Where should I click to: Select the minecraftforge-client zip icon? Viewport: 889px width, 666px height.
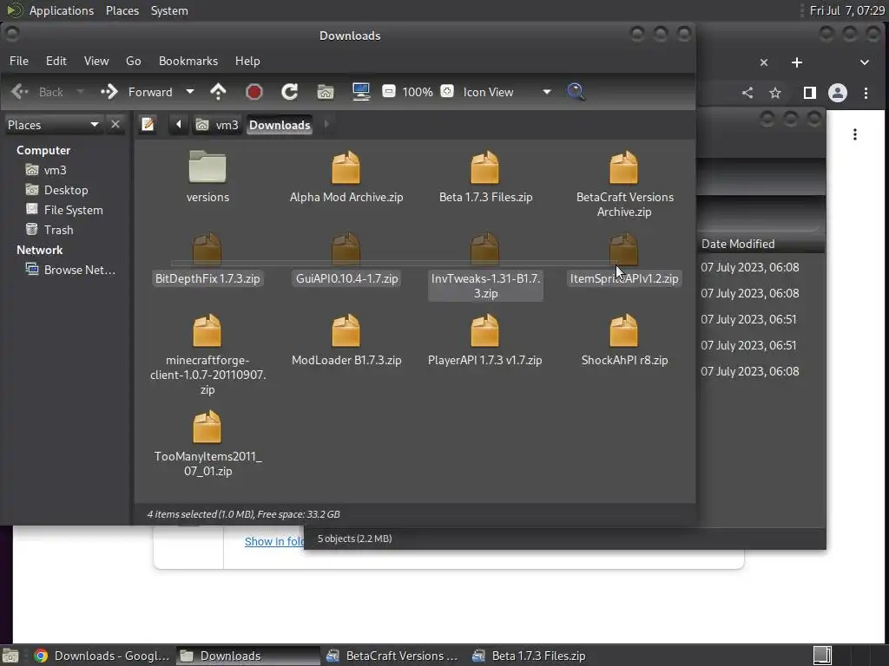click(x=207, y=330)
